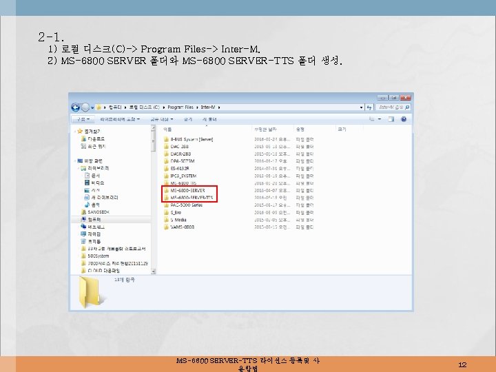Viewport: 496px width, 372px height.
Task: Click the Back navigation arrow in Explorer
Action: click(75, 107)
